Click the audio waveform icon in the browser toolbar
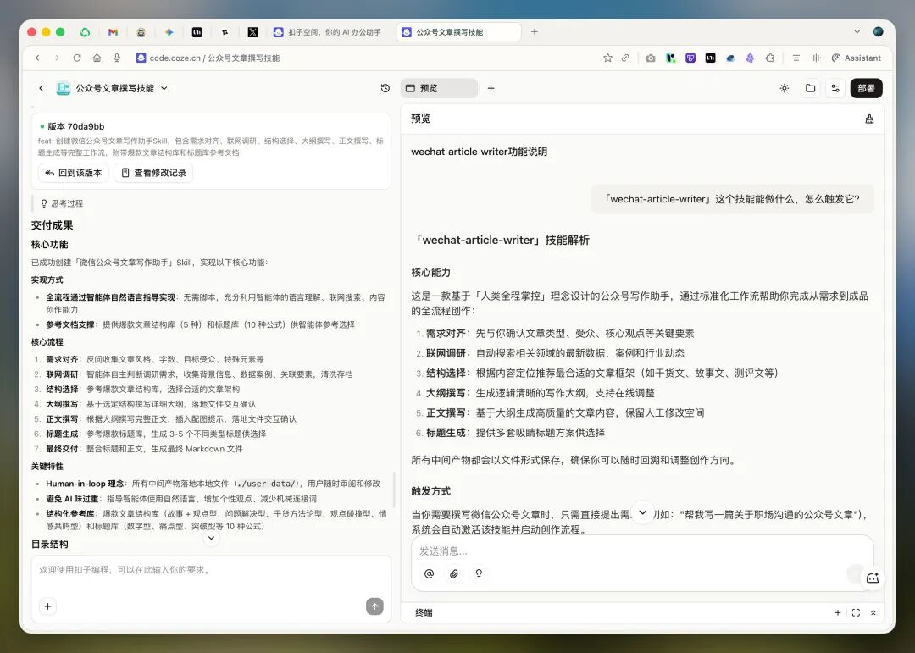Image resolution: width=915 pixels, height=653 pixels. pyautogui.click(x=816, y=58)
